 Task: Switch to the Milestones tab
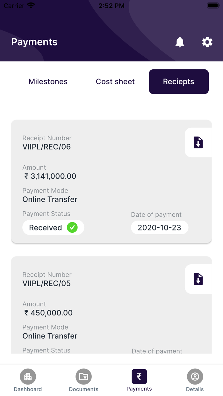(x=48, y=81)
